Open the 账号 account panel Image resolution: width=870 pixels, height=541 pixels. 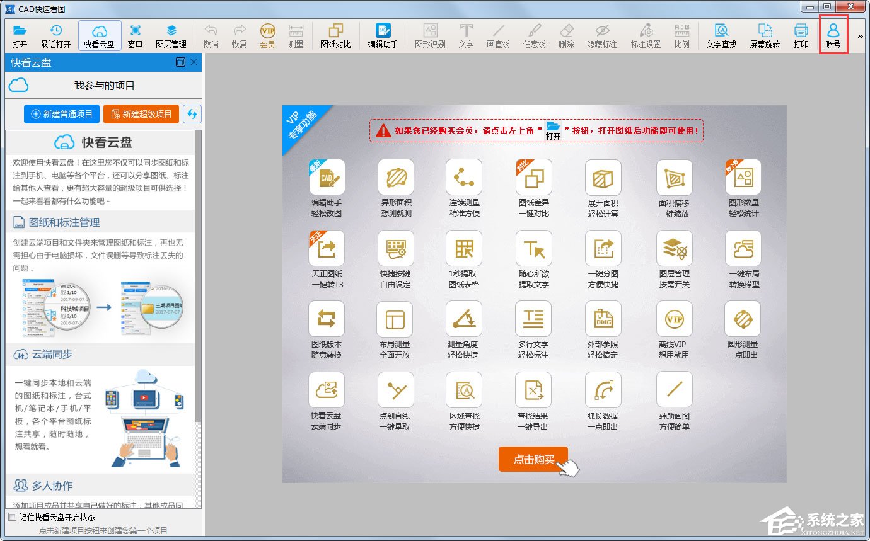(x=833, y=35)
